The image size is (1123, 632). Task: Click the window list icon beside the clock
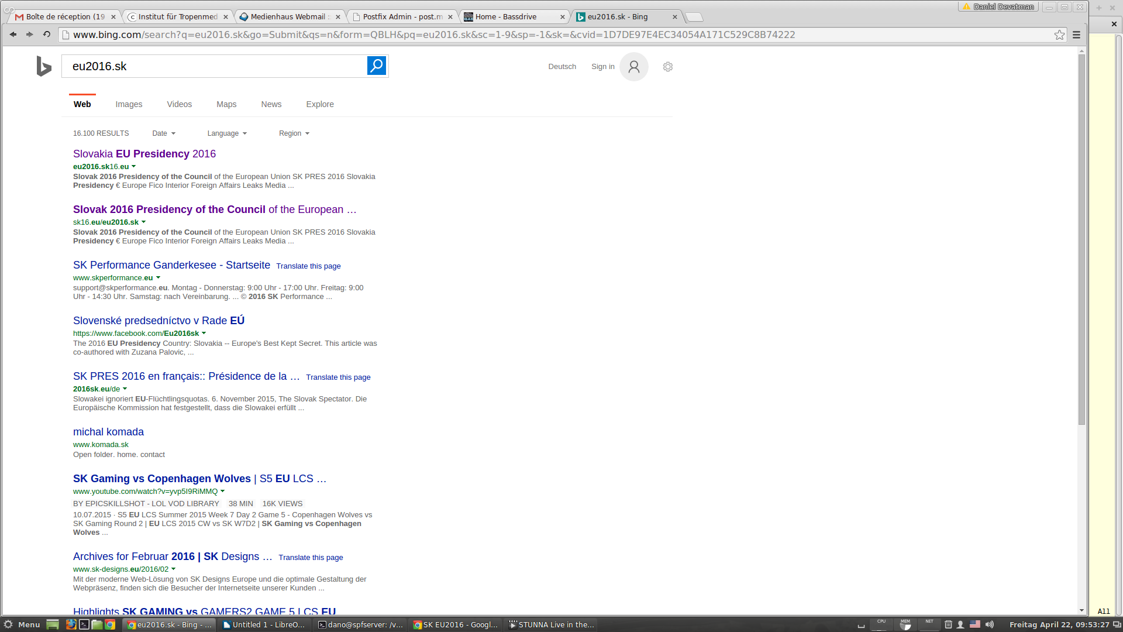click(1117, 624)
